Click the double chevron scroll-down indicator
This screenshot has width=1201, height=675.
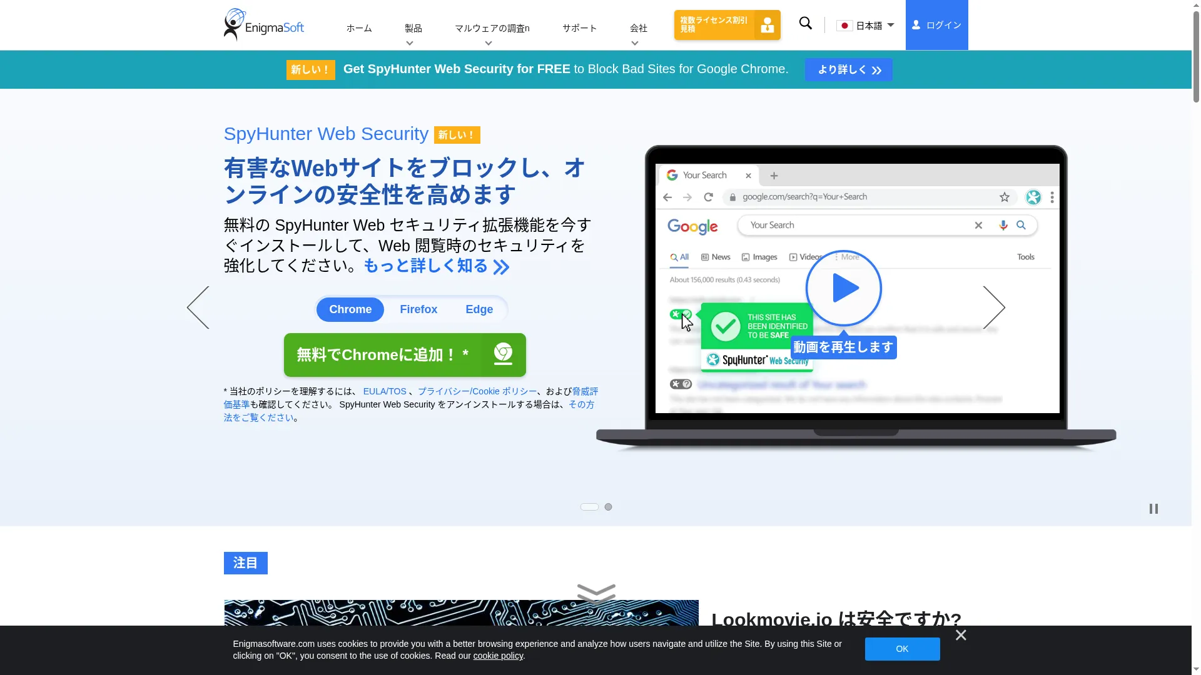[596, 593]
